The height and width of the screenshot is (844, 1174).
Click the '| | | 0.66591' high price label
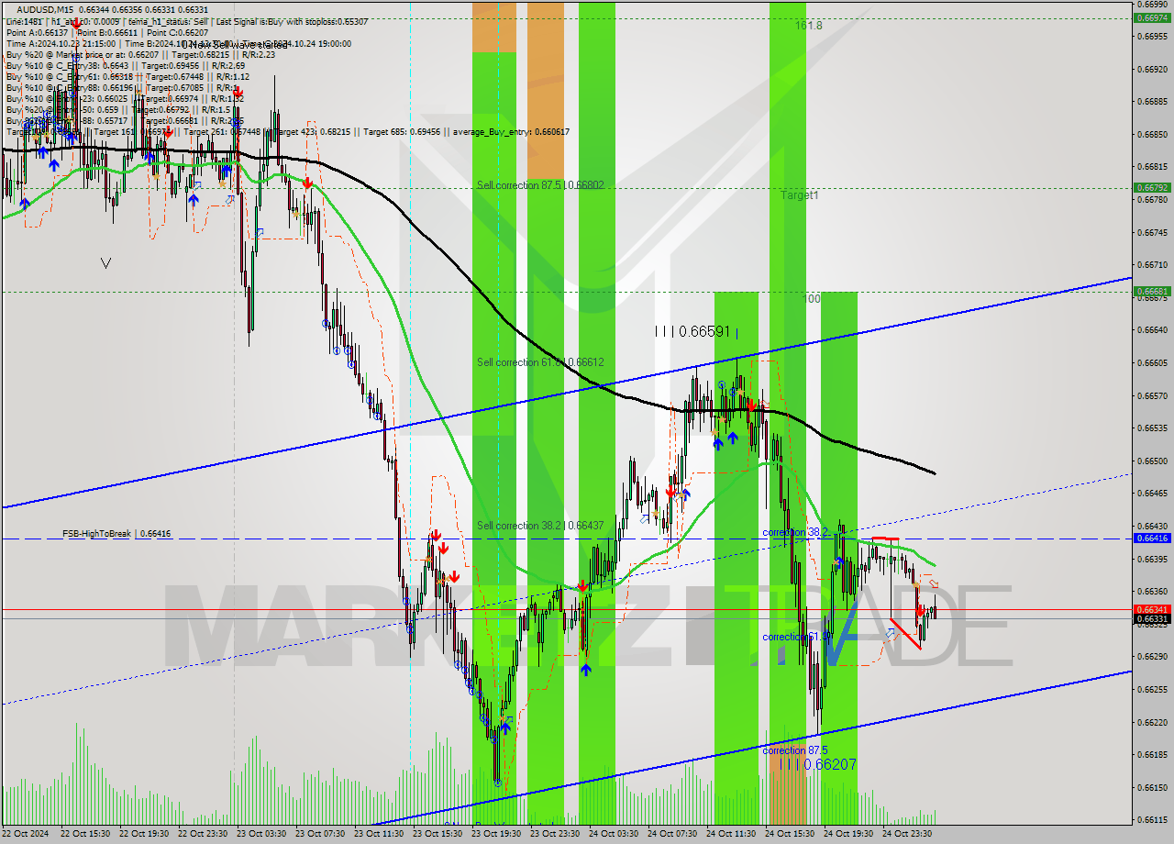pos(693,331)
